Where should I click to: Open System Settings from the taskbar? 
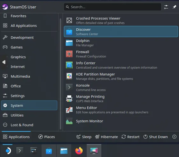(x=34, y=151)
